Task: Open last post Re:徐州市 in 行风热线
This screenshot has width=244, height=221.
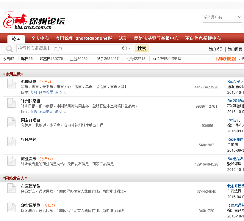Action: 235,139
